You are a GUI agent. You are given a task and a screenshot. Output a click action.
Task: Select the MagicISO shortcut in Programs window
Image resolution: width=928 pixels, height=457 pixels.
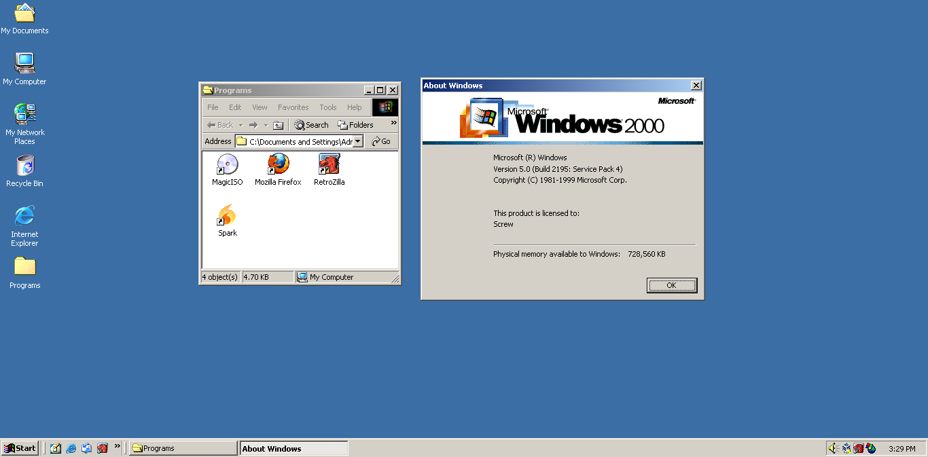(x=227, y=170)
